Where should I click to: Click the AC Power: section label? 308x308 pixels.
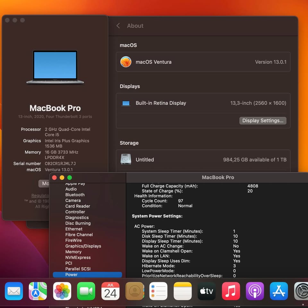144,226
